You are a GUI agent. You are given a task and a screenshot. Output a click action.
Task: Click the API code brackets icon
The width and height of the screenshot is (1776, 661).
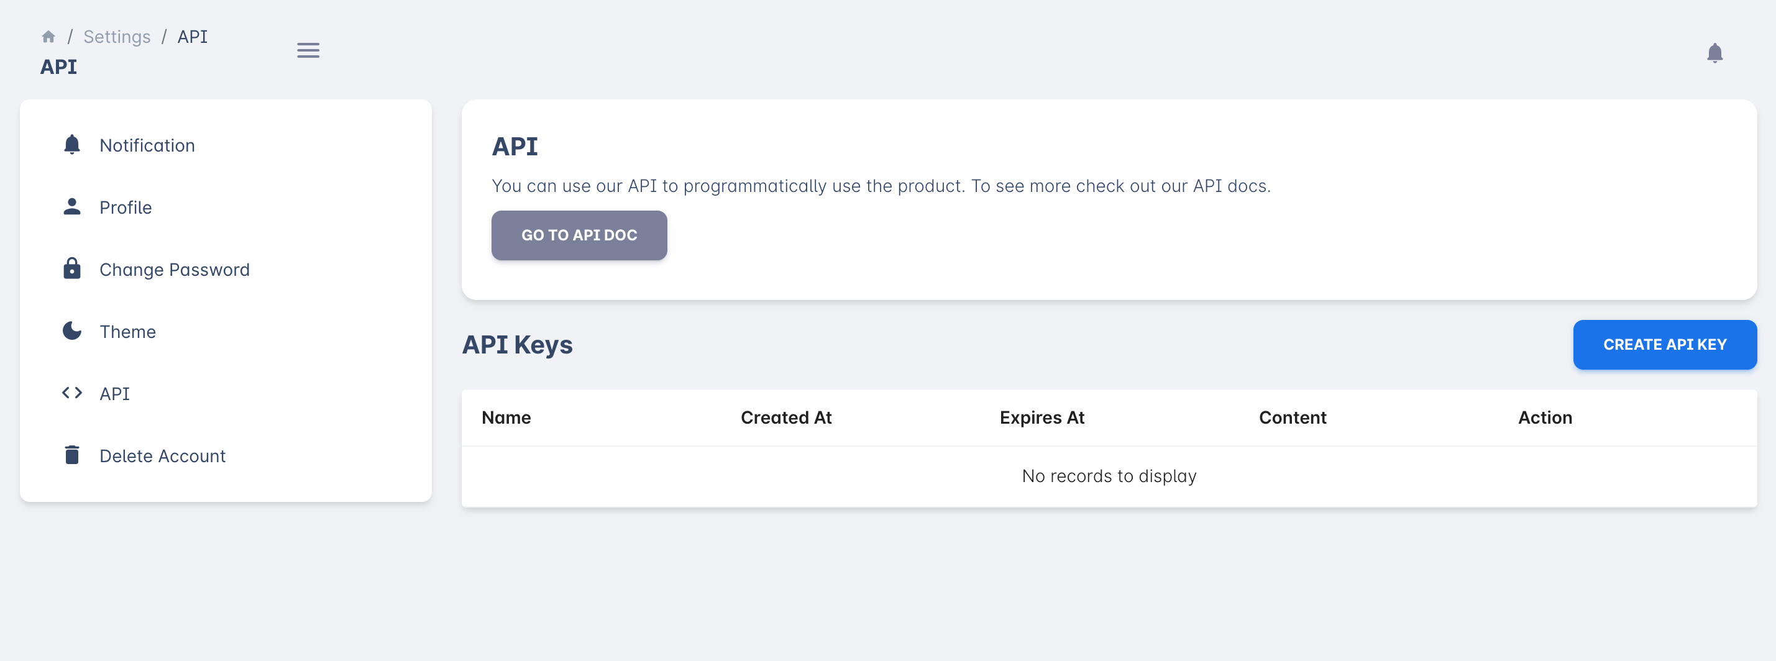click(x=71, y=393)
